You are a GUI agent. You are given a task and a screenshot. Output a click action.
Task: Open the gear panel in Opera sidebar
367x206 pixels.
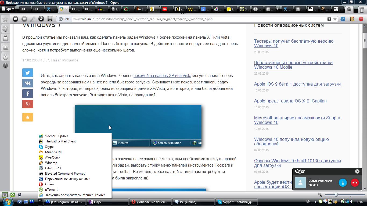5,29
